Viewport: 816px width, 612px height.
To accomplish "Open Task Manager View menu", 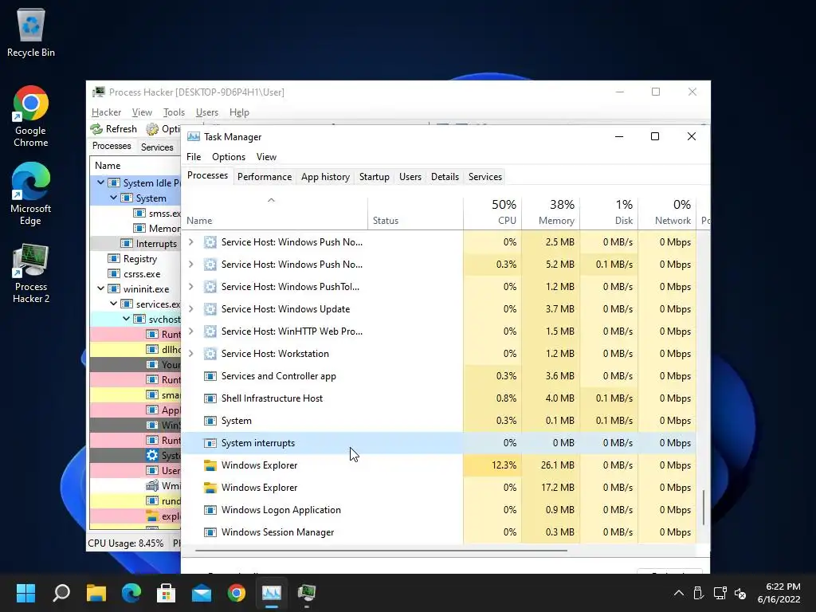I will tap(266, 157).
